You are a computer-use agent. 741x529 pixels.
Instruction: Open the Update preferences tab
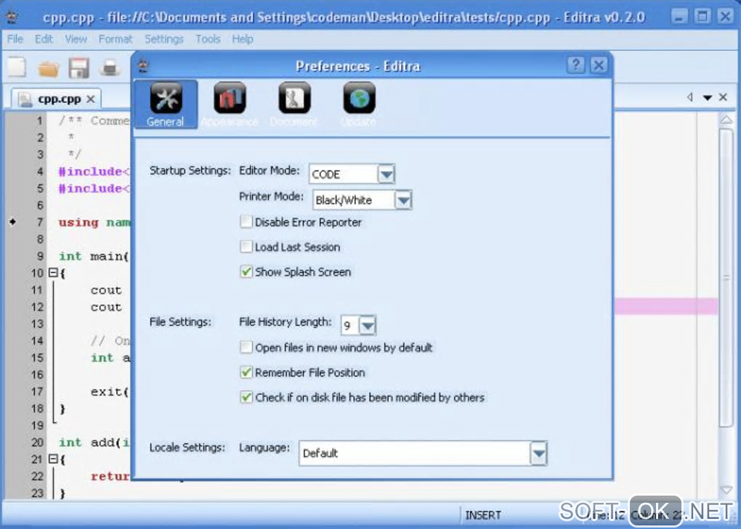[x=359, y=104]
